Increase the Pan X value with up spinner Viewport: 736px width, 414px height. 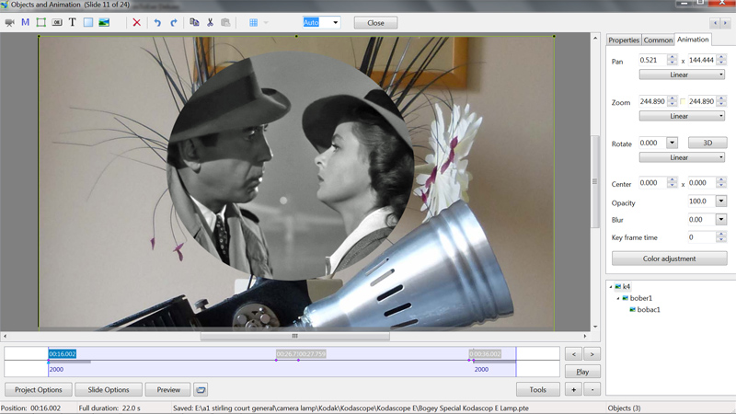(x=673, y=57)
